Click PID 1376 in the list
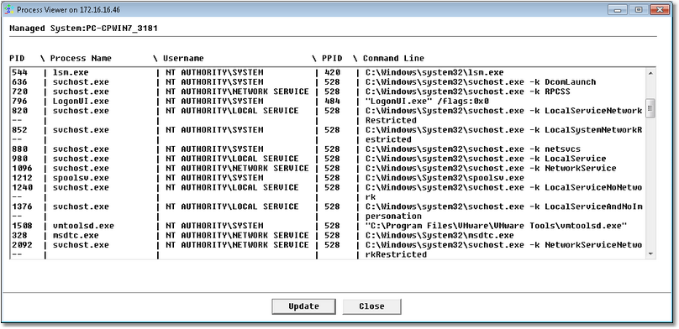 (x=22, y=206)
